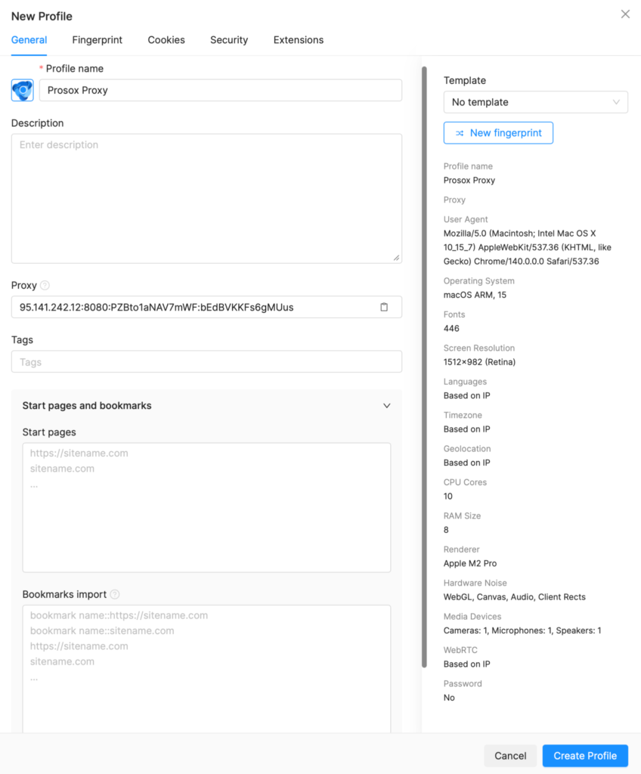The height and width of the screenshot is (774, 641).
Task: Select the Extensions tab
Action: 299,40
